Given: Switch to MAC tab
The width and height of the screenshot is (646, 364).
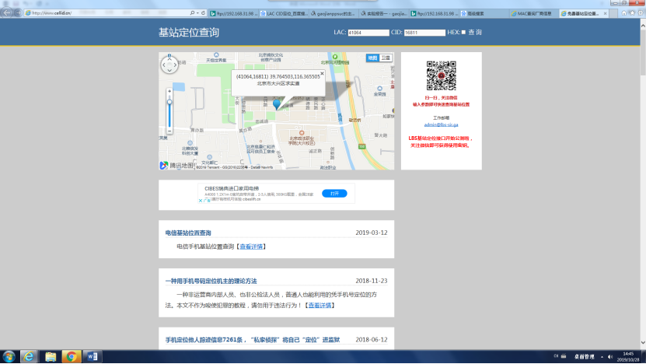Looking at the screenshot, I should coord(534,13).
